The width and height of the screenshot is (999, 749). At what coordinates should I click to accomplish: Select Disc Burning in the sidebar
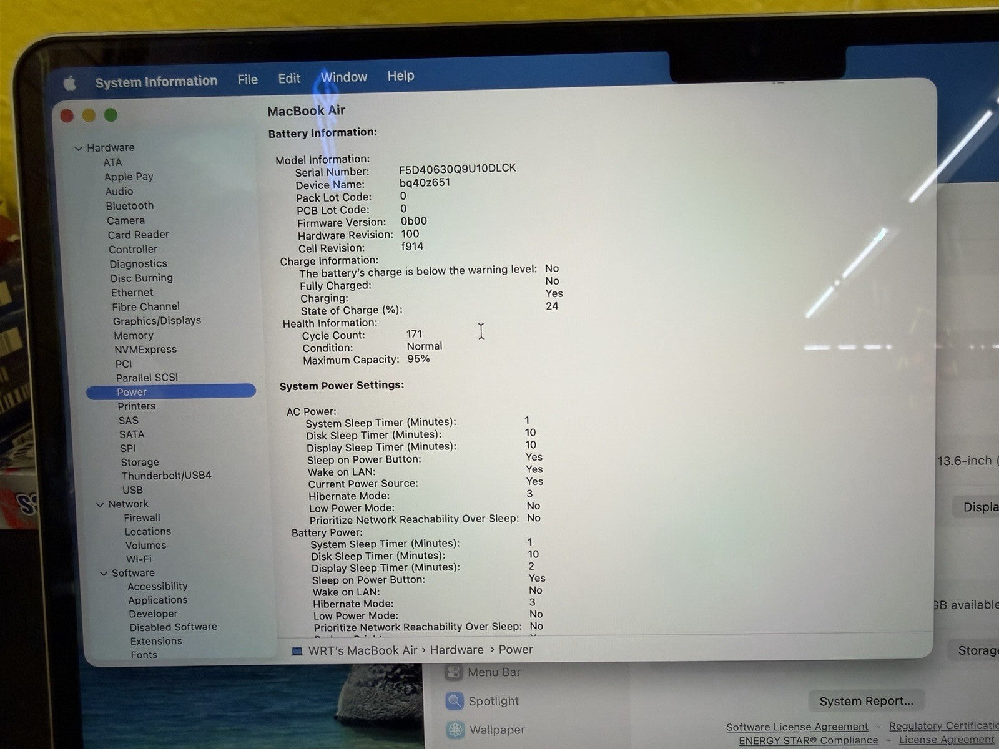[x=142, y=278]
